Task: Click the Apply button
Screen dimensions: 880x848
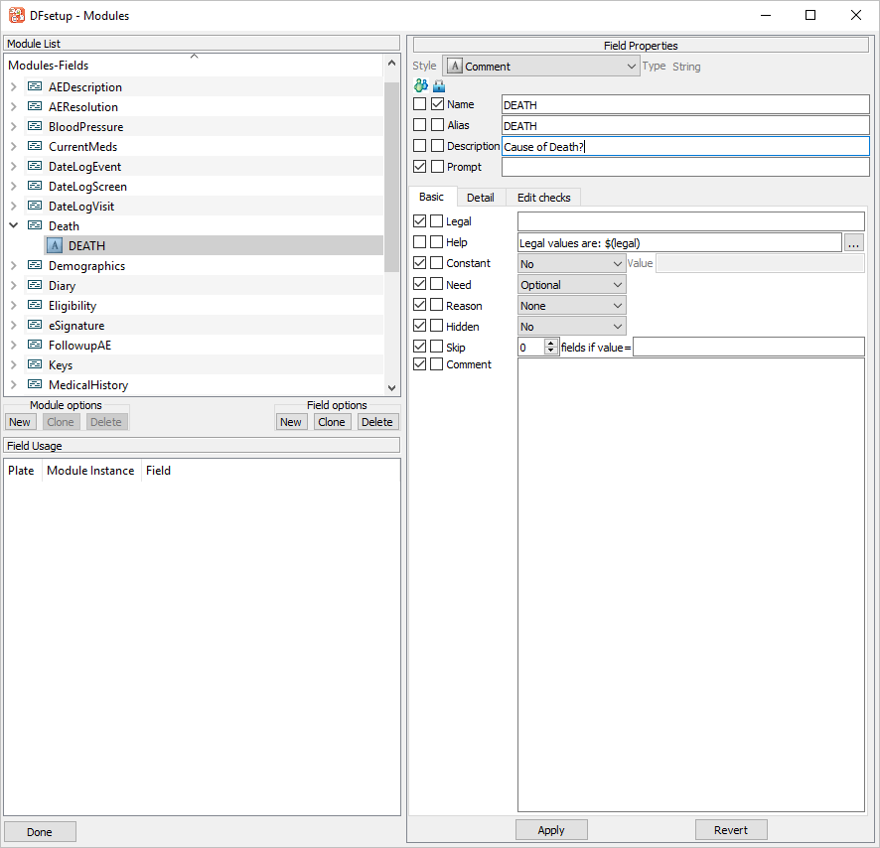Action: pyautogui.click(x=551, y=830)
